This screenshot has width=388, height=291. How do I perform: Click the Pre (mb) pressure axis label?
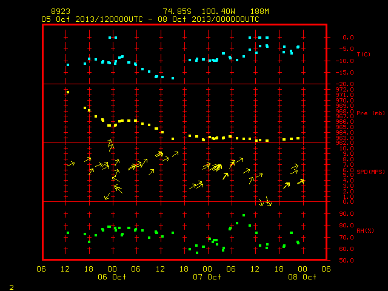tap(370, 113)
